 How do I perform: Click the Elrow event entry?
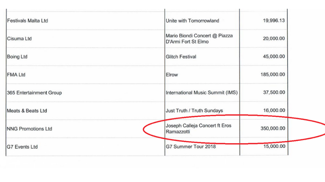click(x=173, y=75)
